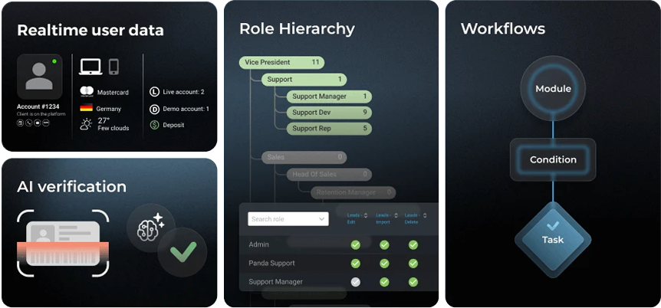Click the user avatar profile picture
The height and width of the screenshot is (308, 661).
pos(39,76)
